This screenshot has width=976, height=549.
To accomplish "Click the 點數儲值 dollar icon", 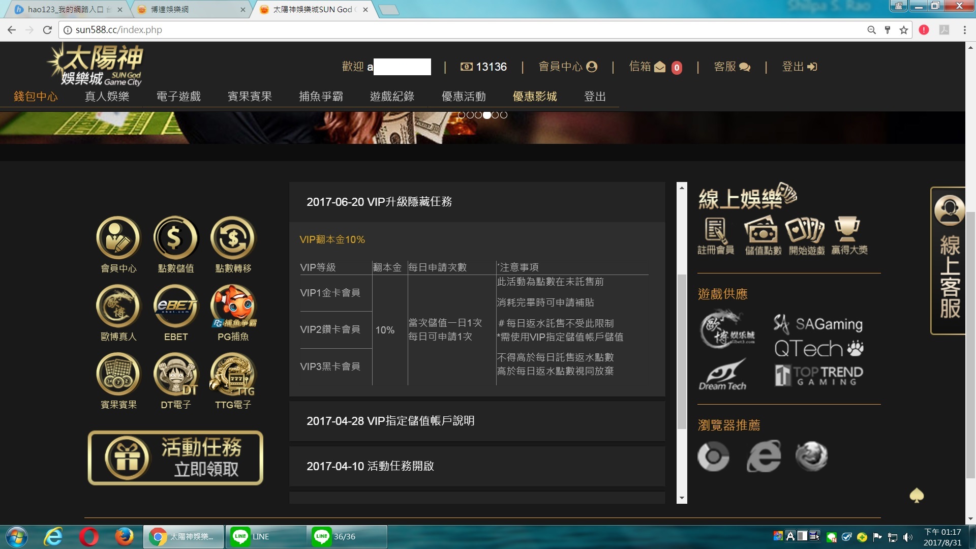I will pyautogui.click(x=175, y=238).
